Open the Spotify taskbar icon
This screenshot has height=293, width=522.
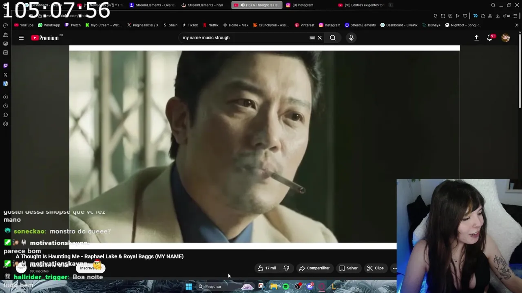[x=286, y=286]
